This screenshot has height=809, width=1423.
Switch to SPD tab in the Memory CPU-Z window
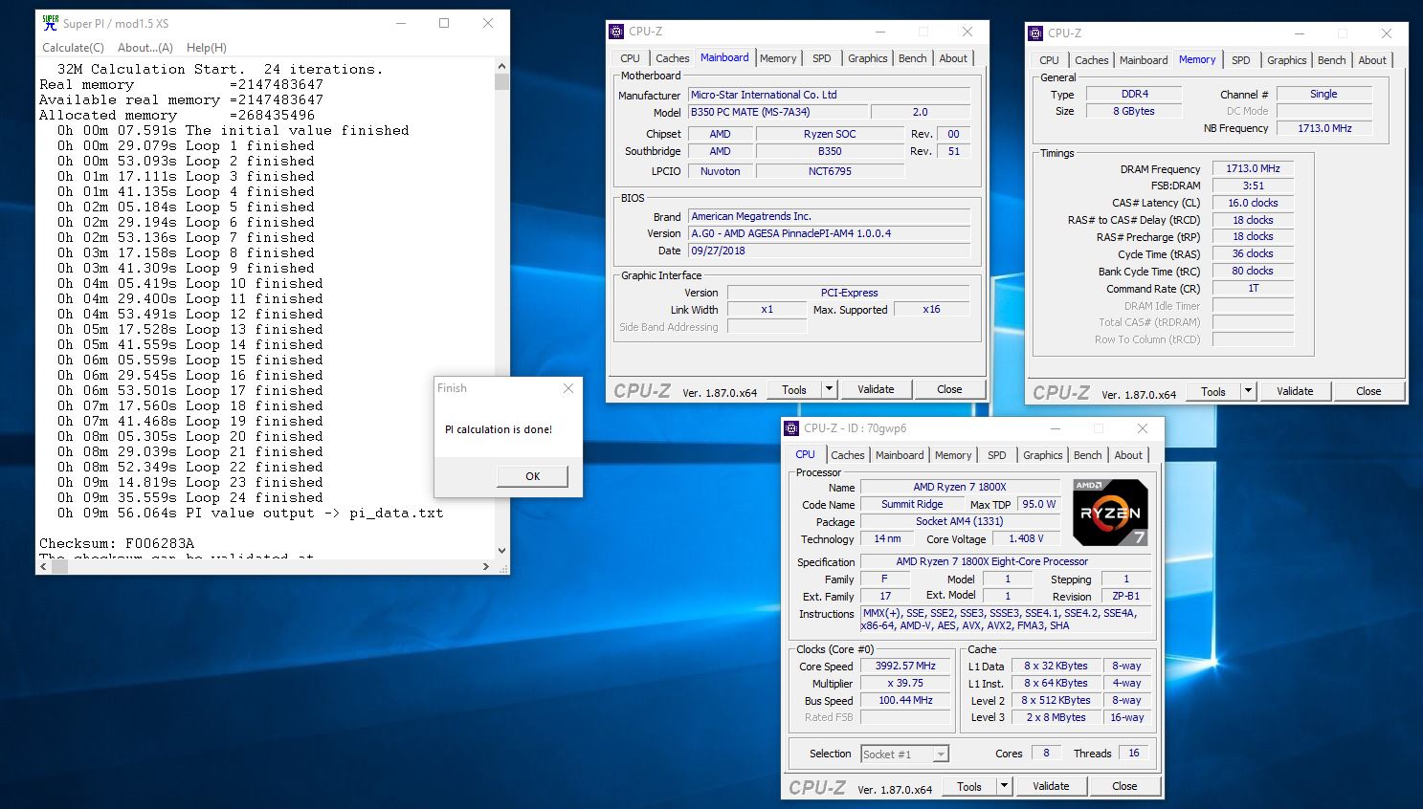[1241, 60]
